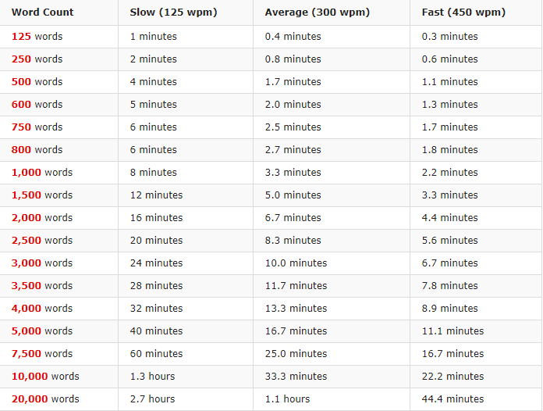The width and height of the screenshot is (543, 411).
Task: Click the 1,500 word count link
Action: (x=27, y=195)
